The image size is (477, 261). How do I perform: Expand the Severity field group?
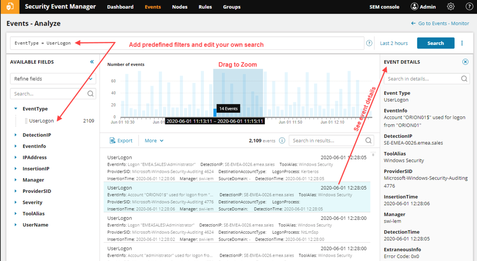pos(16,202)
